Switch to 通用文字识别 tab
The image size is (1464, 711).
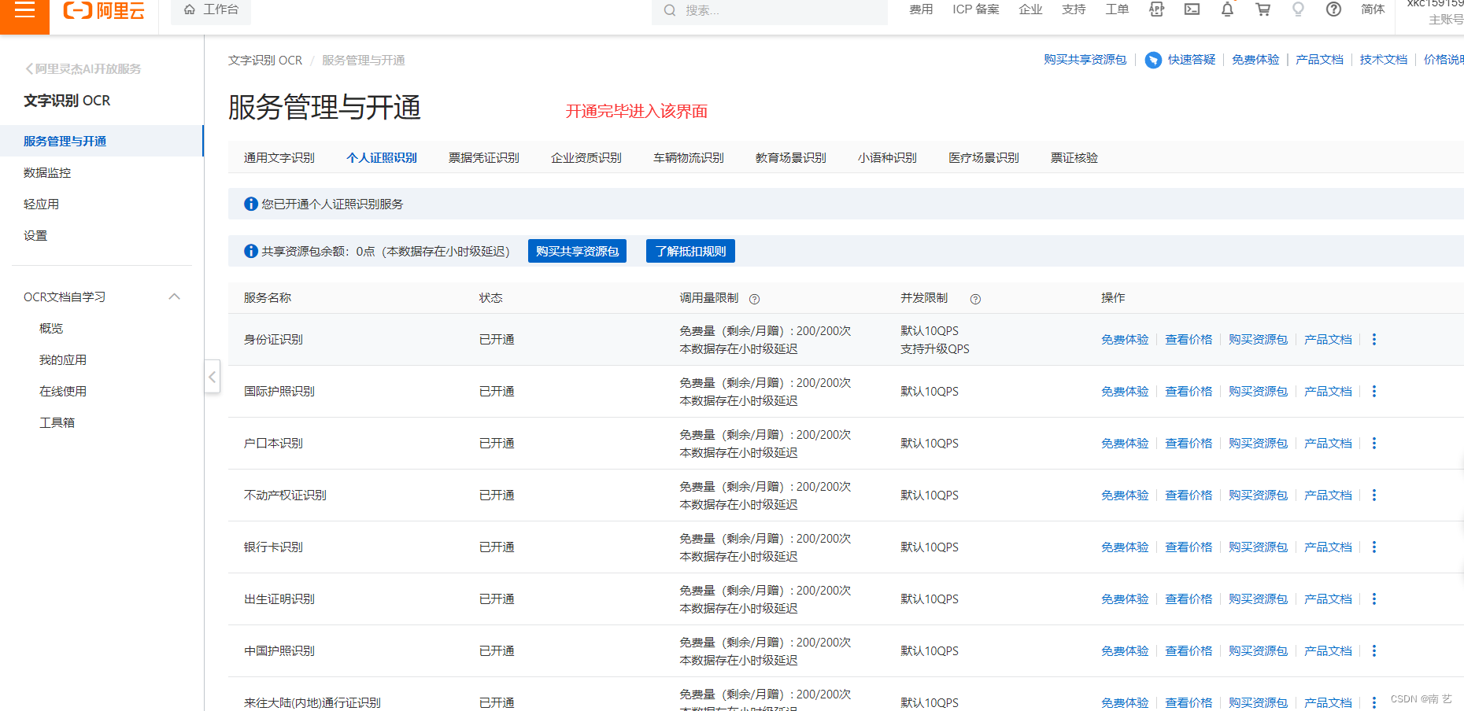(x=279, y=157)
